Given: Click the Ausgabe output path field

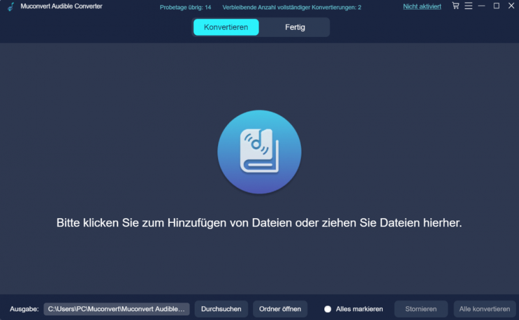Looking at the screenshot, I should click(x=117, y=309).
